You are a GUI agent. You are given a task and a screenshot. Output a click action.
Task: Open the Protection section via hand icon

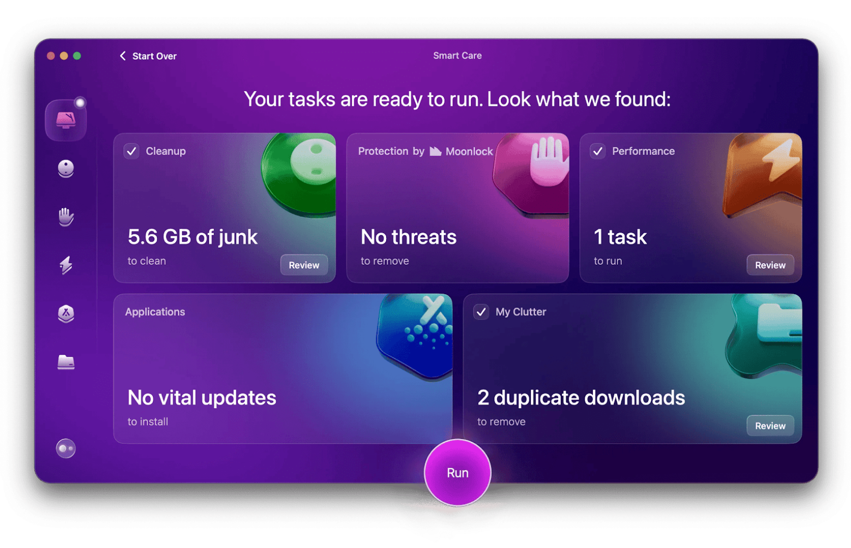tap(65, 217)
